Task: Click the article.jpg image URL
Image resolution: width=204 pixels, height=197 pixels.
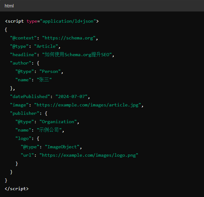Action: (88, 105)
